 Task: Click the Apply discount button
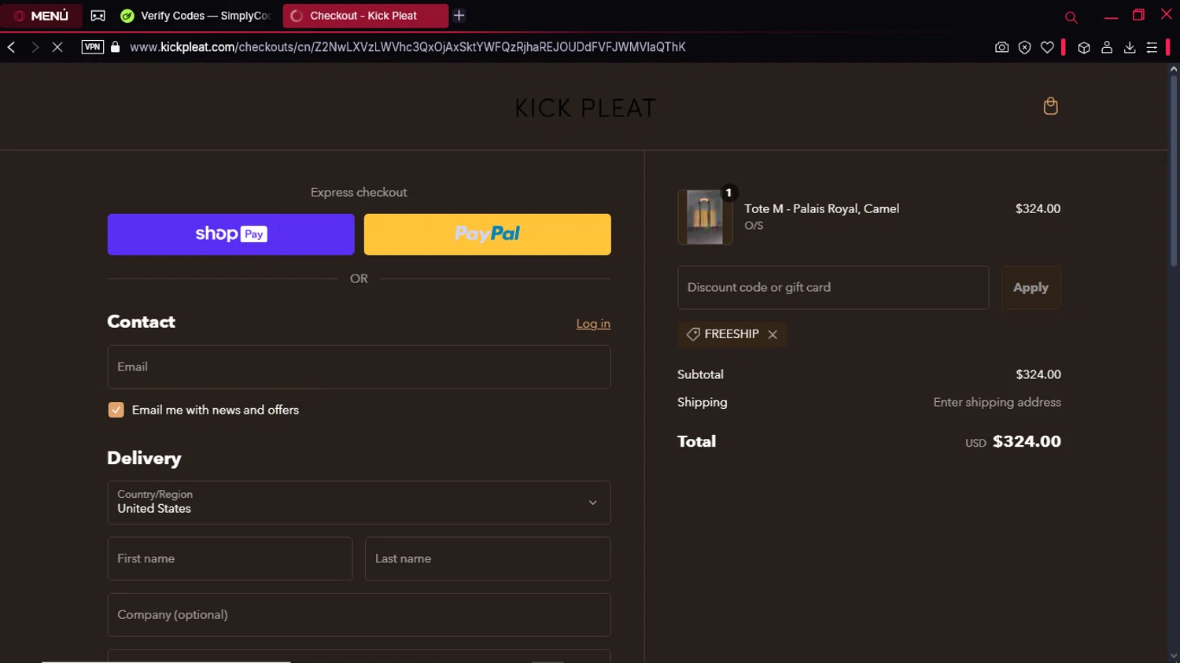(x=1031, y=287)
